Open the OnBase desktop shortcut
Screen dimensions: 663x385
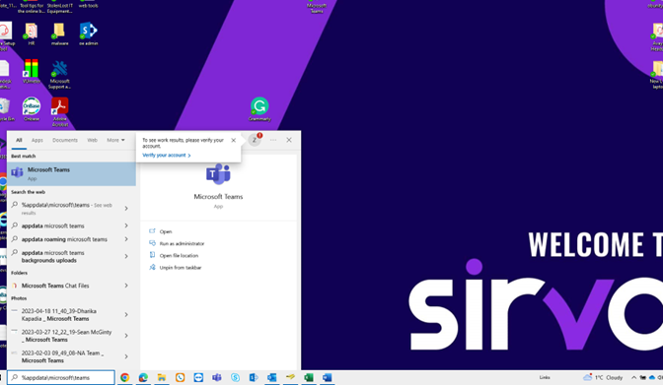[x=32, y=109]
